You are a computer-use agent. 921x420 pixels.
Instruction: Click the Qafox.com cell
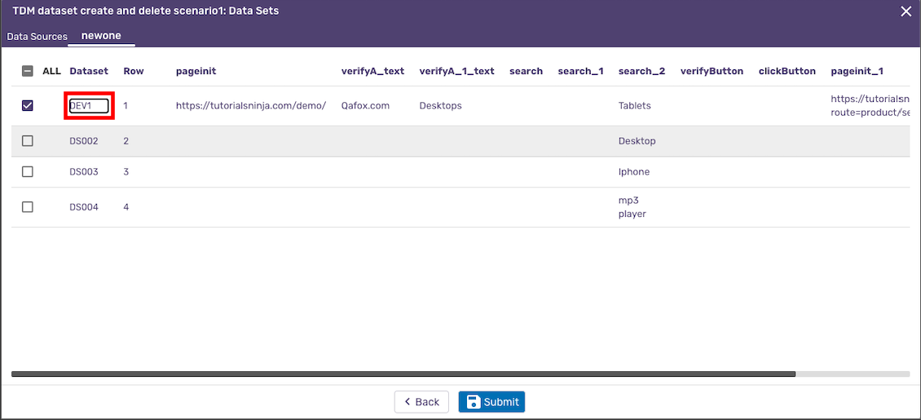tap(365, 106)
